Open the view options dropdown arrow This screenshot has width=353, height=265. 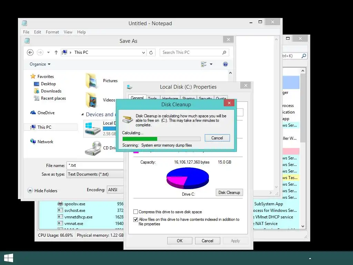(211, 64)
